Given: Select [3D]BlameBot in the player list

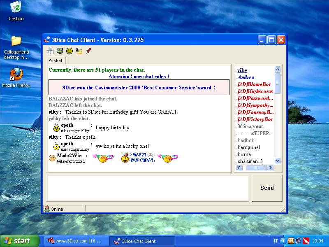Looking at the screenshot, I should pos(254,84).
